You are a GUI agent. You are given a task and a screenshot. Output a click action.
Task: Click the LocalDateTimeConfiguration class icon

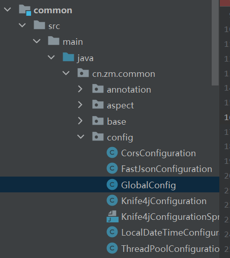[112, 232]
